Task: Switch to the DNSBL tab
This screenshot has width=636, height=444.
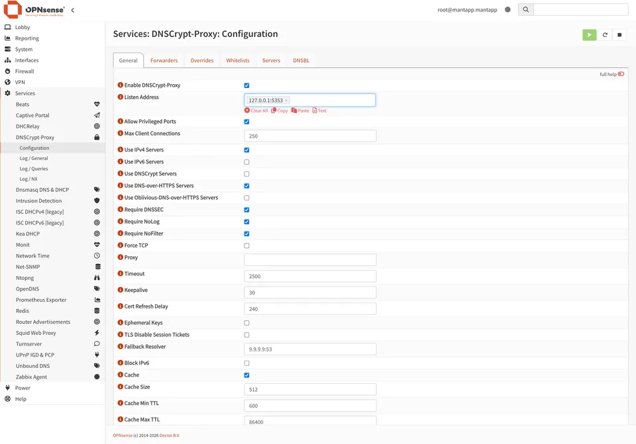Action: tap(301, 60)
